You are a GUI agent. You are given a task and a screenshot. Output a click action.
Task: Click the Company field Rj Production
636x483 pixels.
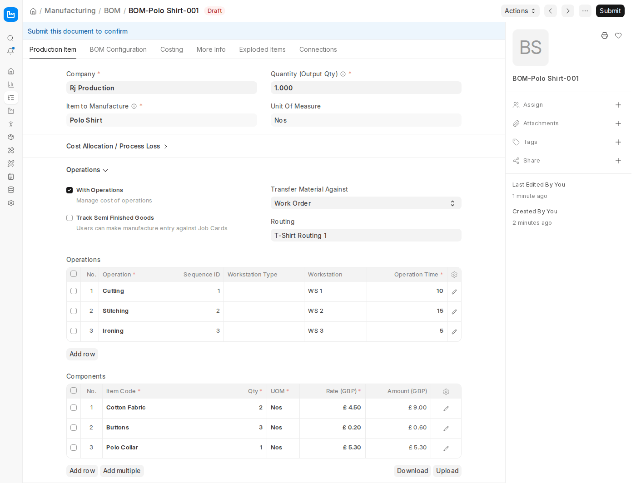[162, 88]
